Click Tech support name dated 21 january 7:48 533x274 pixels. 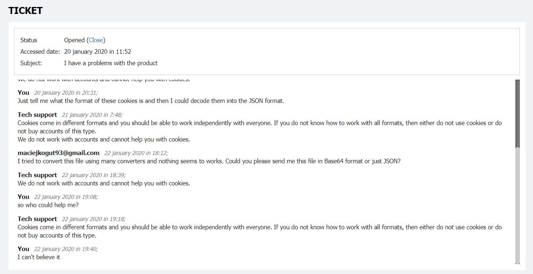[37, 115]
